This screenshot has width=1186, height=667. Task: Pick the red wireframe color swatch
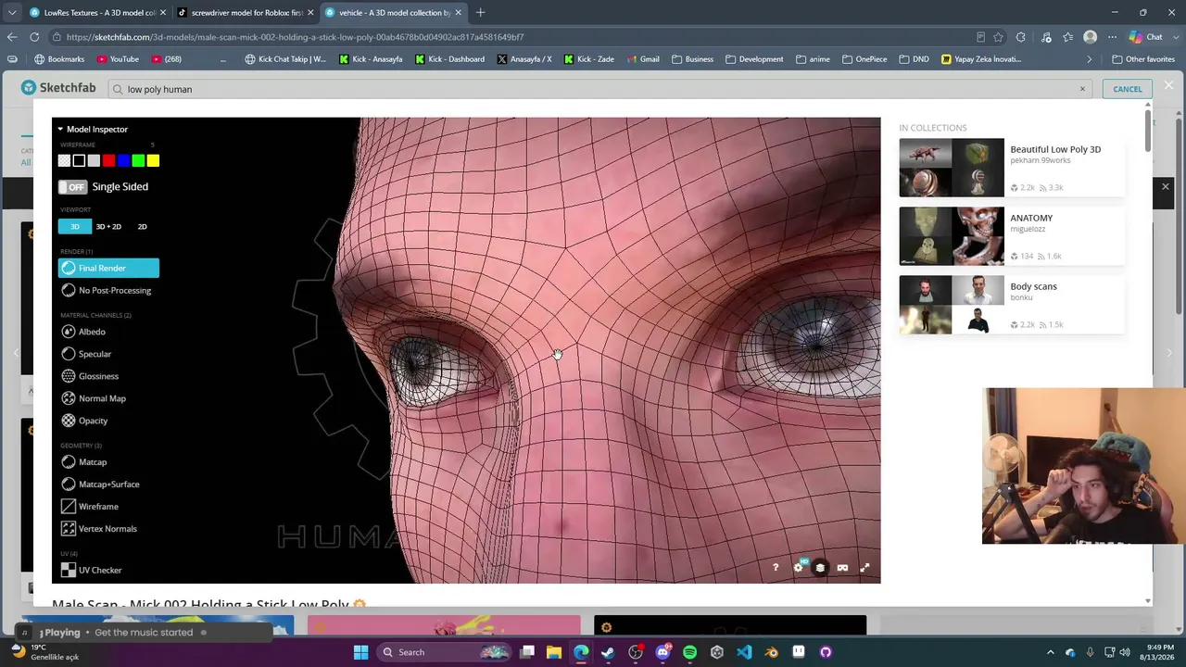click(108, 161)
